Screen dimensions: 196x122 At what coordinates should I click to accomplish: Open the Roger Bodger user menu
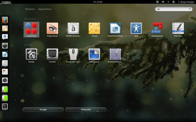pos(186,2)
